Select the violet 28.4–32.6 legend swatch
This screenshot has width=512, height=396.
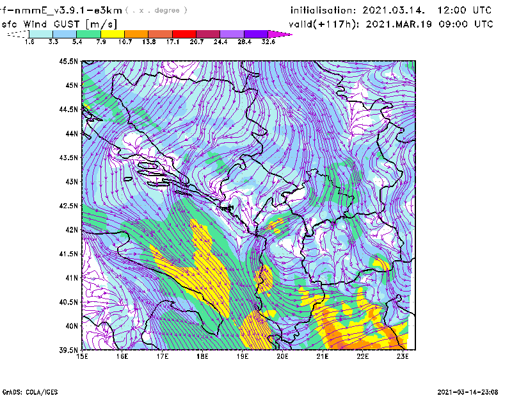(x=256, y=34)
